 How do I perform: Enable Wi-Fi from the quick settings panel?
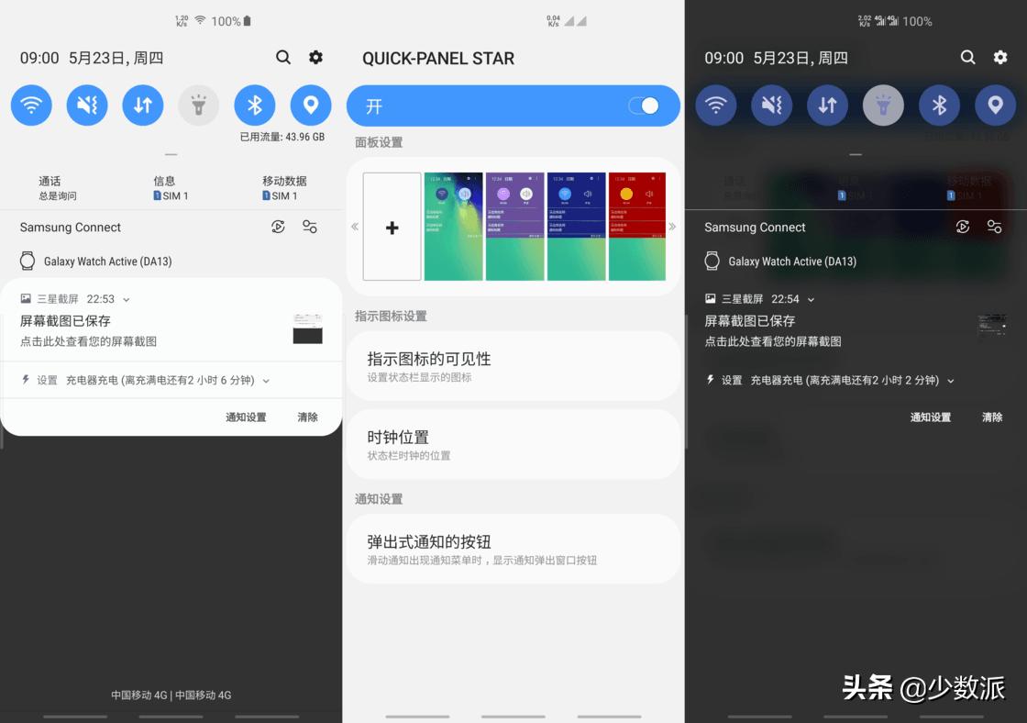coord(31,105)
